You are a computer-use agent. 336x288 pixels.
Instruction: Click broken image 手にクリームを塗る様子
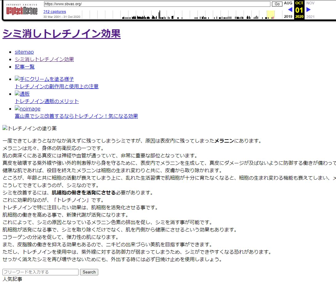click(x=44, y=79)
